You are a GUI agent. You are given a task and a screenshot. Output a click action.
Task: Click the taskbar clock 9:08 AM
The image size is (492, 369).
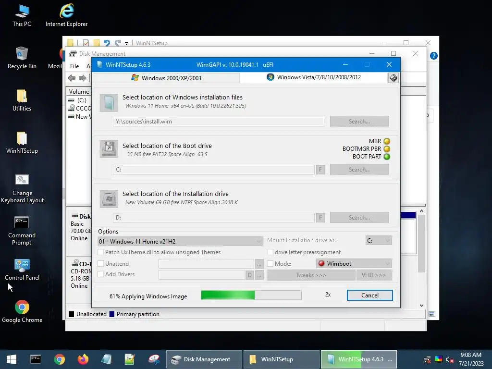tap(471, 355)
